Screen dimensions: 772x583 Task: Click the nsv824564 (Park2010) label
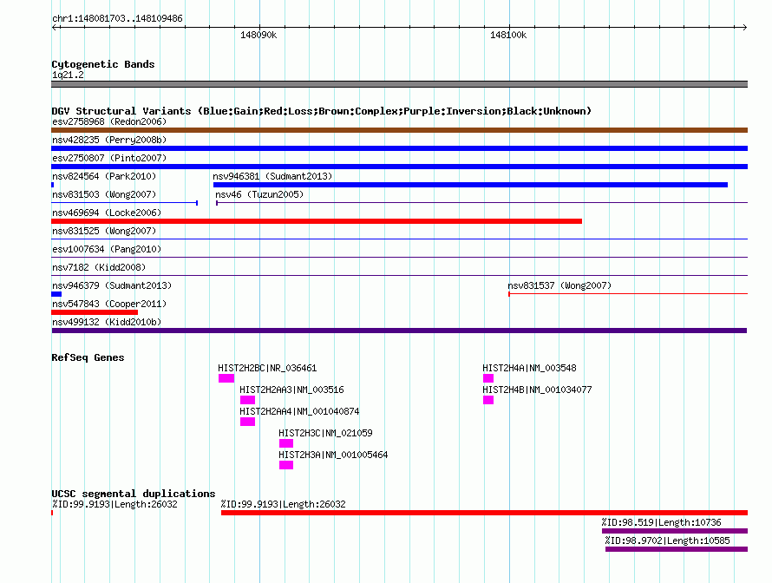coord(104,176)
